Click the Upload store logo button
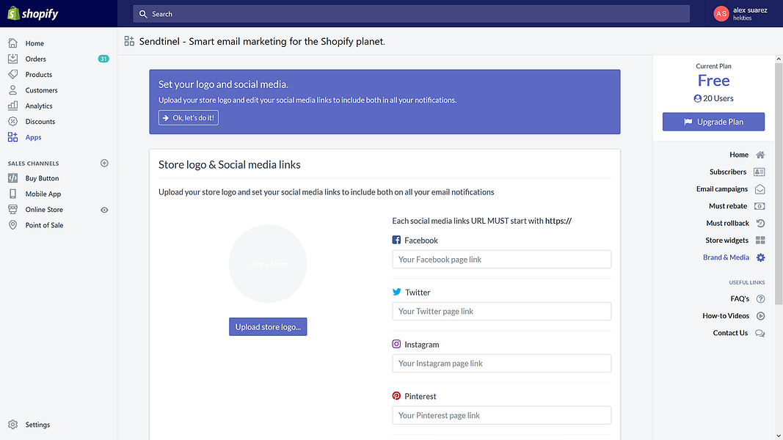The image size is (783, 440). click(x=268, y=327)
